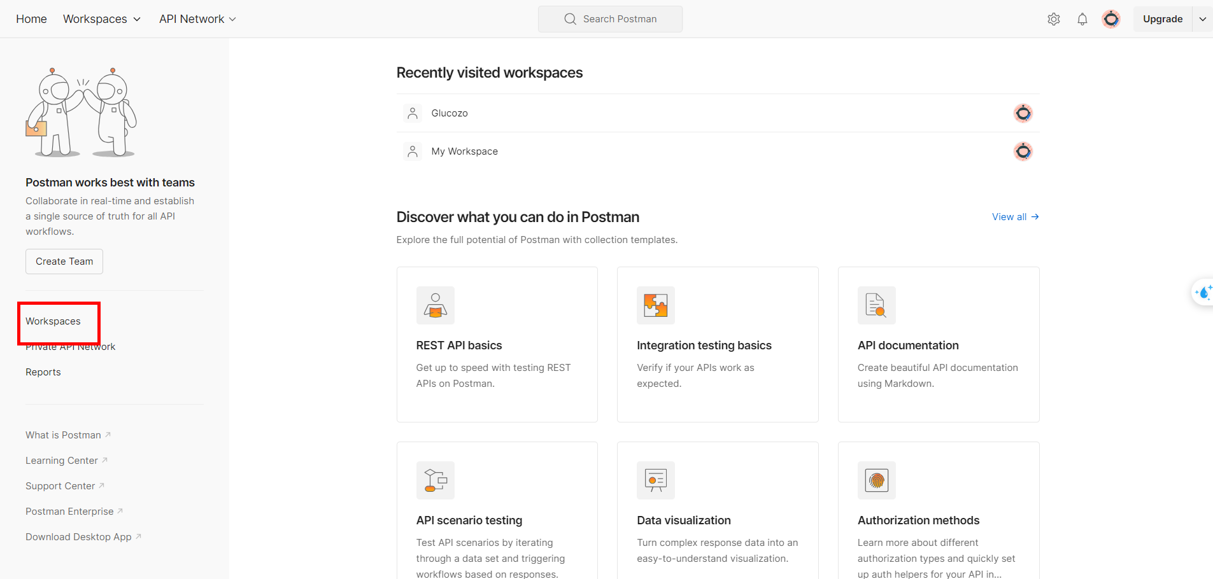1213x579 pixels.
Task: Open the REST API basics template title
Action: click(459, 345)
